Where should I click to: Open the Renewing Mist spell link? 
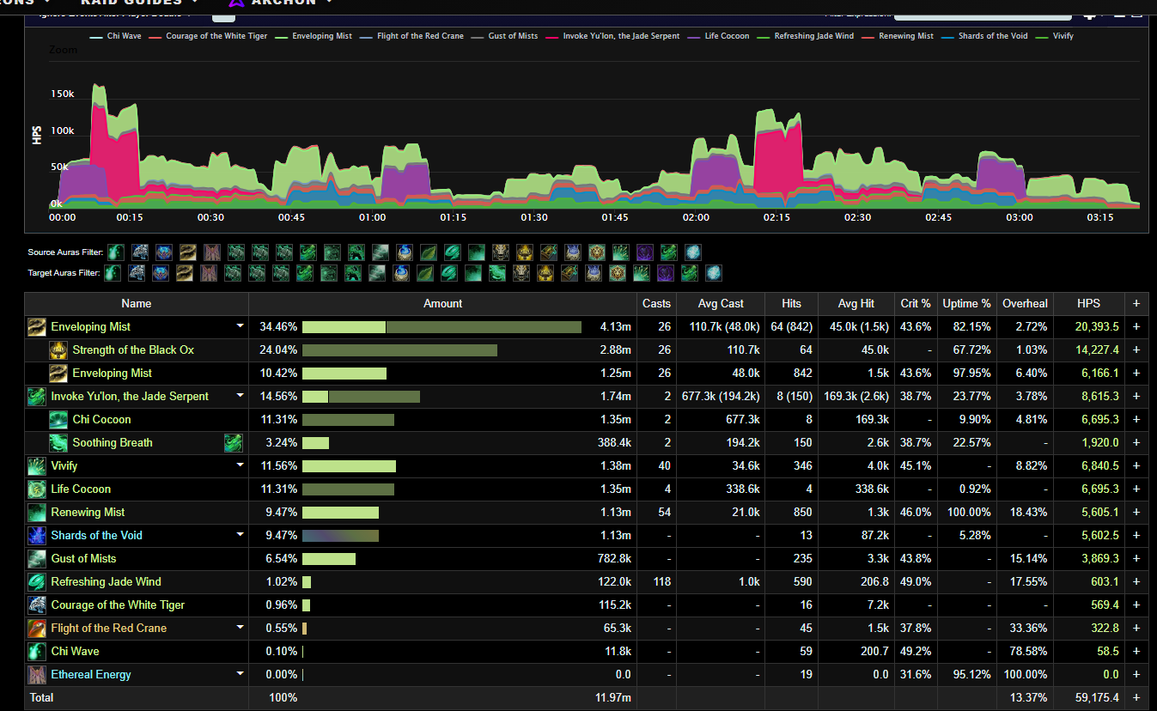[x=88, y=512]
